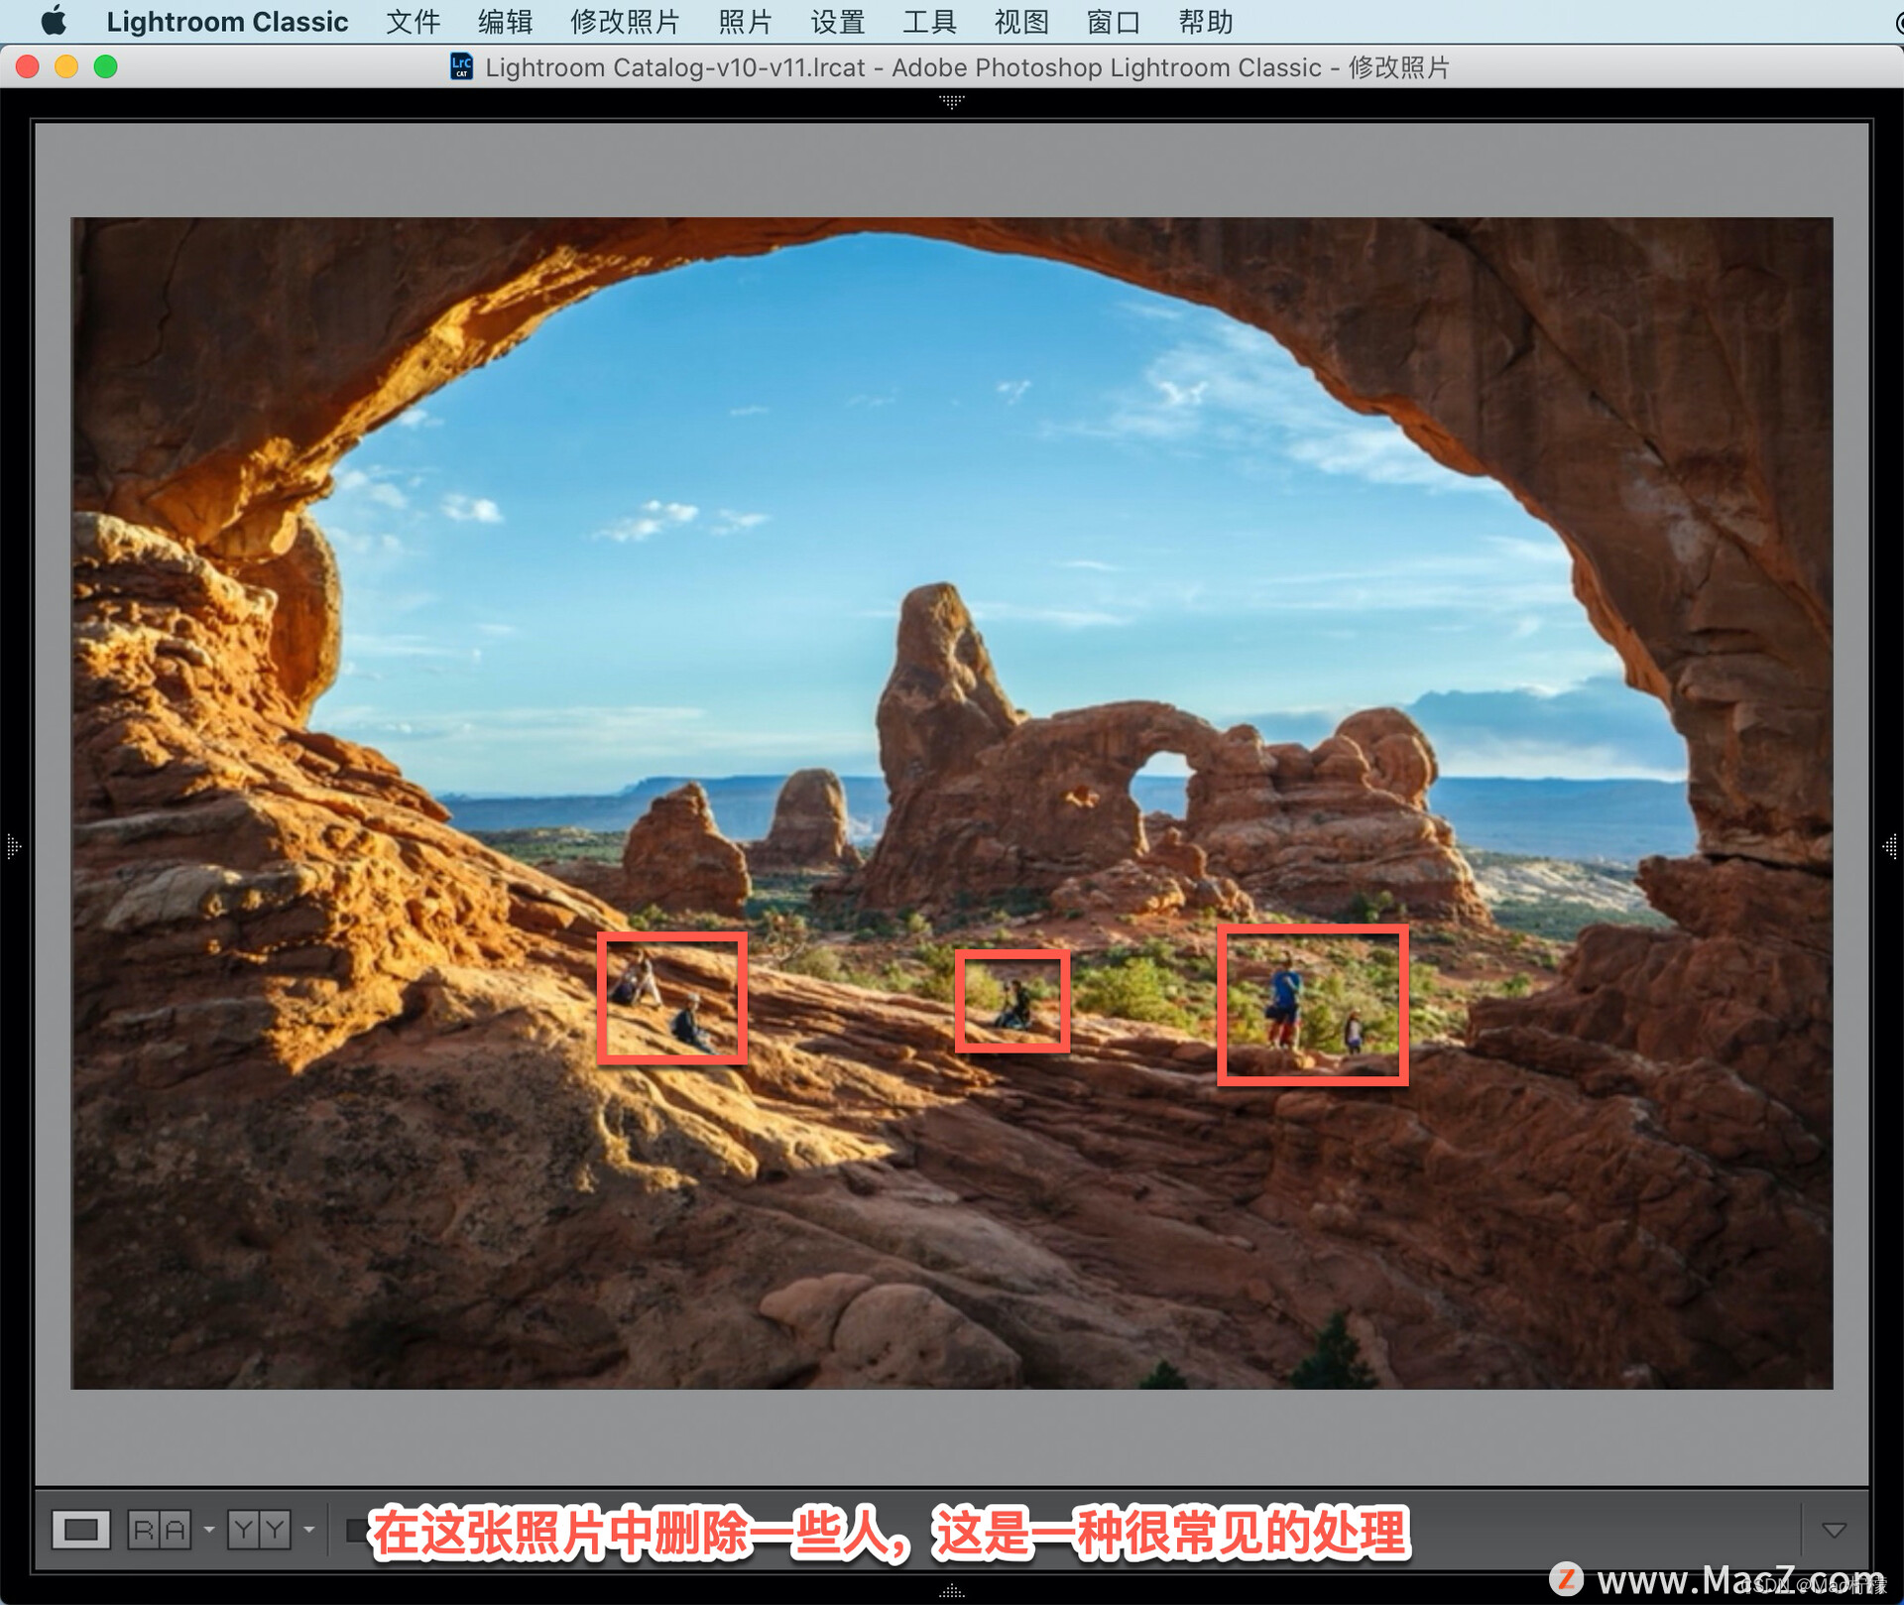Open the 视图 menu

(x=1021, y=21)
